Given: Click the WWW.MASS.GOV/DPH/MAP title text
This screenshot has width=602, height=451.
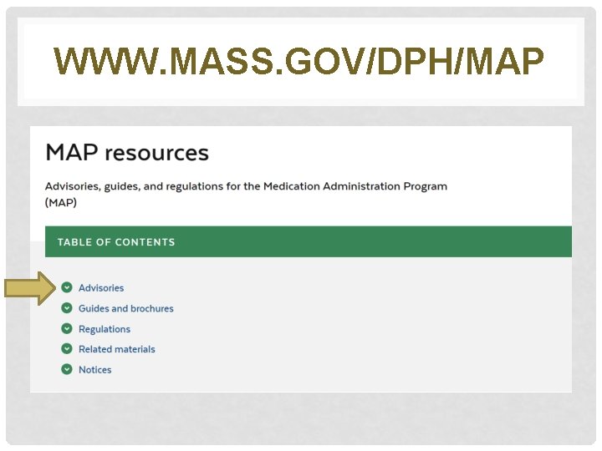Looking at the screenshot, I should pos(298,61).
